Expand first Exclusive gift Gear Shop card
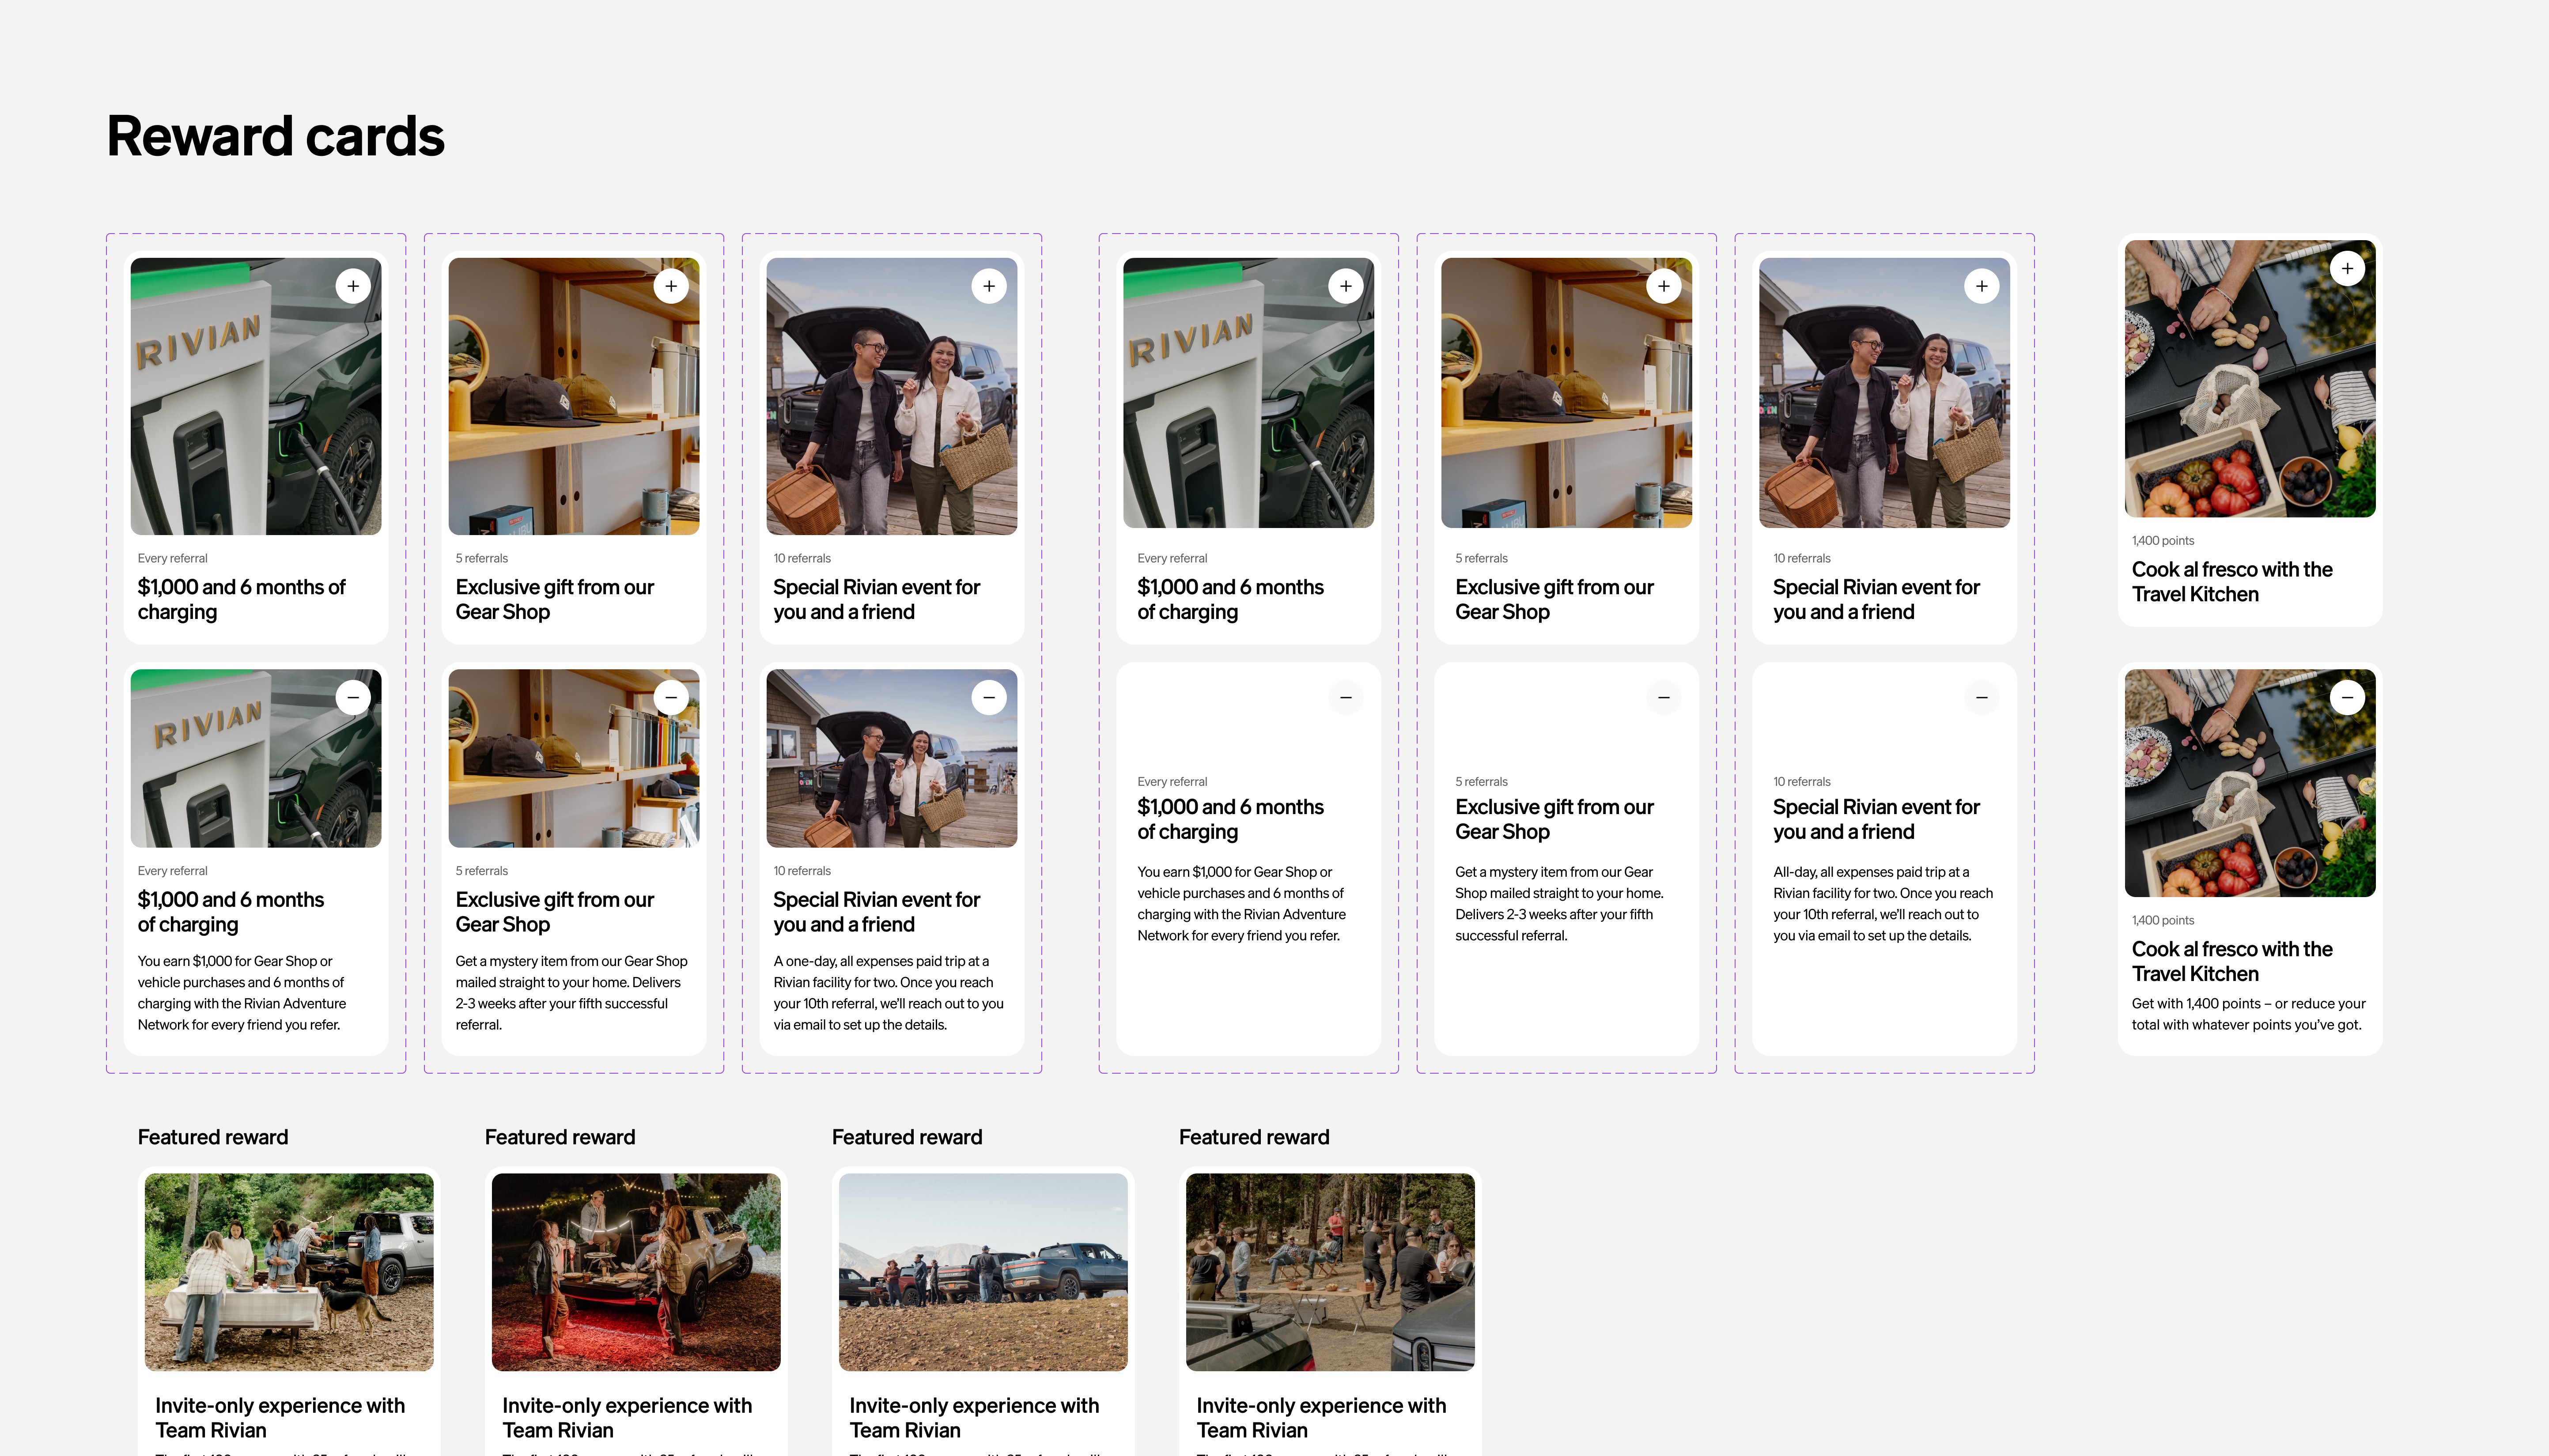The image size is (2549, 1456). (x=671, y=286)
